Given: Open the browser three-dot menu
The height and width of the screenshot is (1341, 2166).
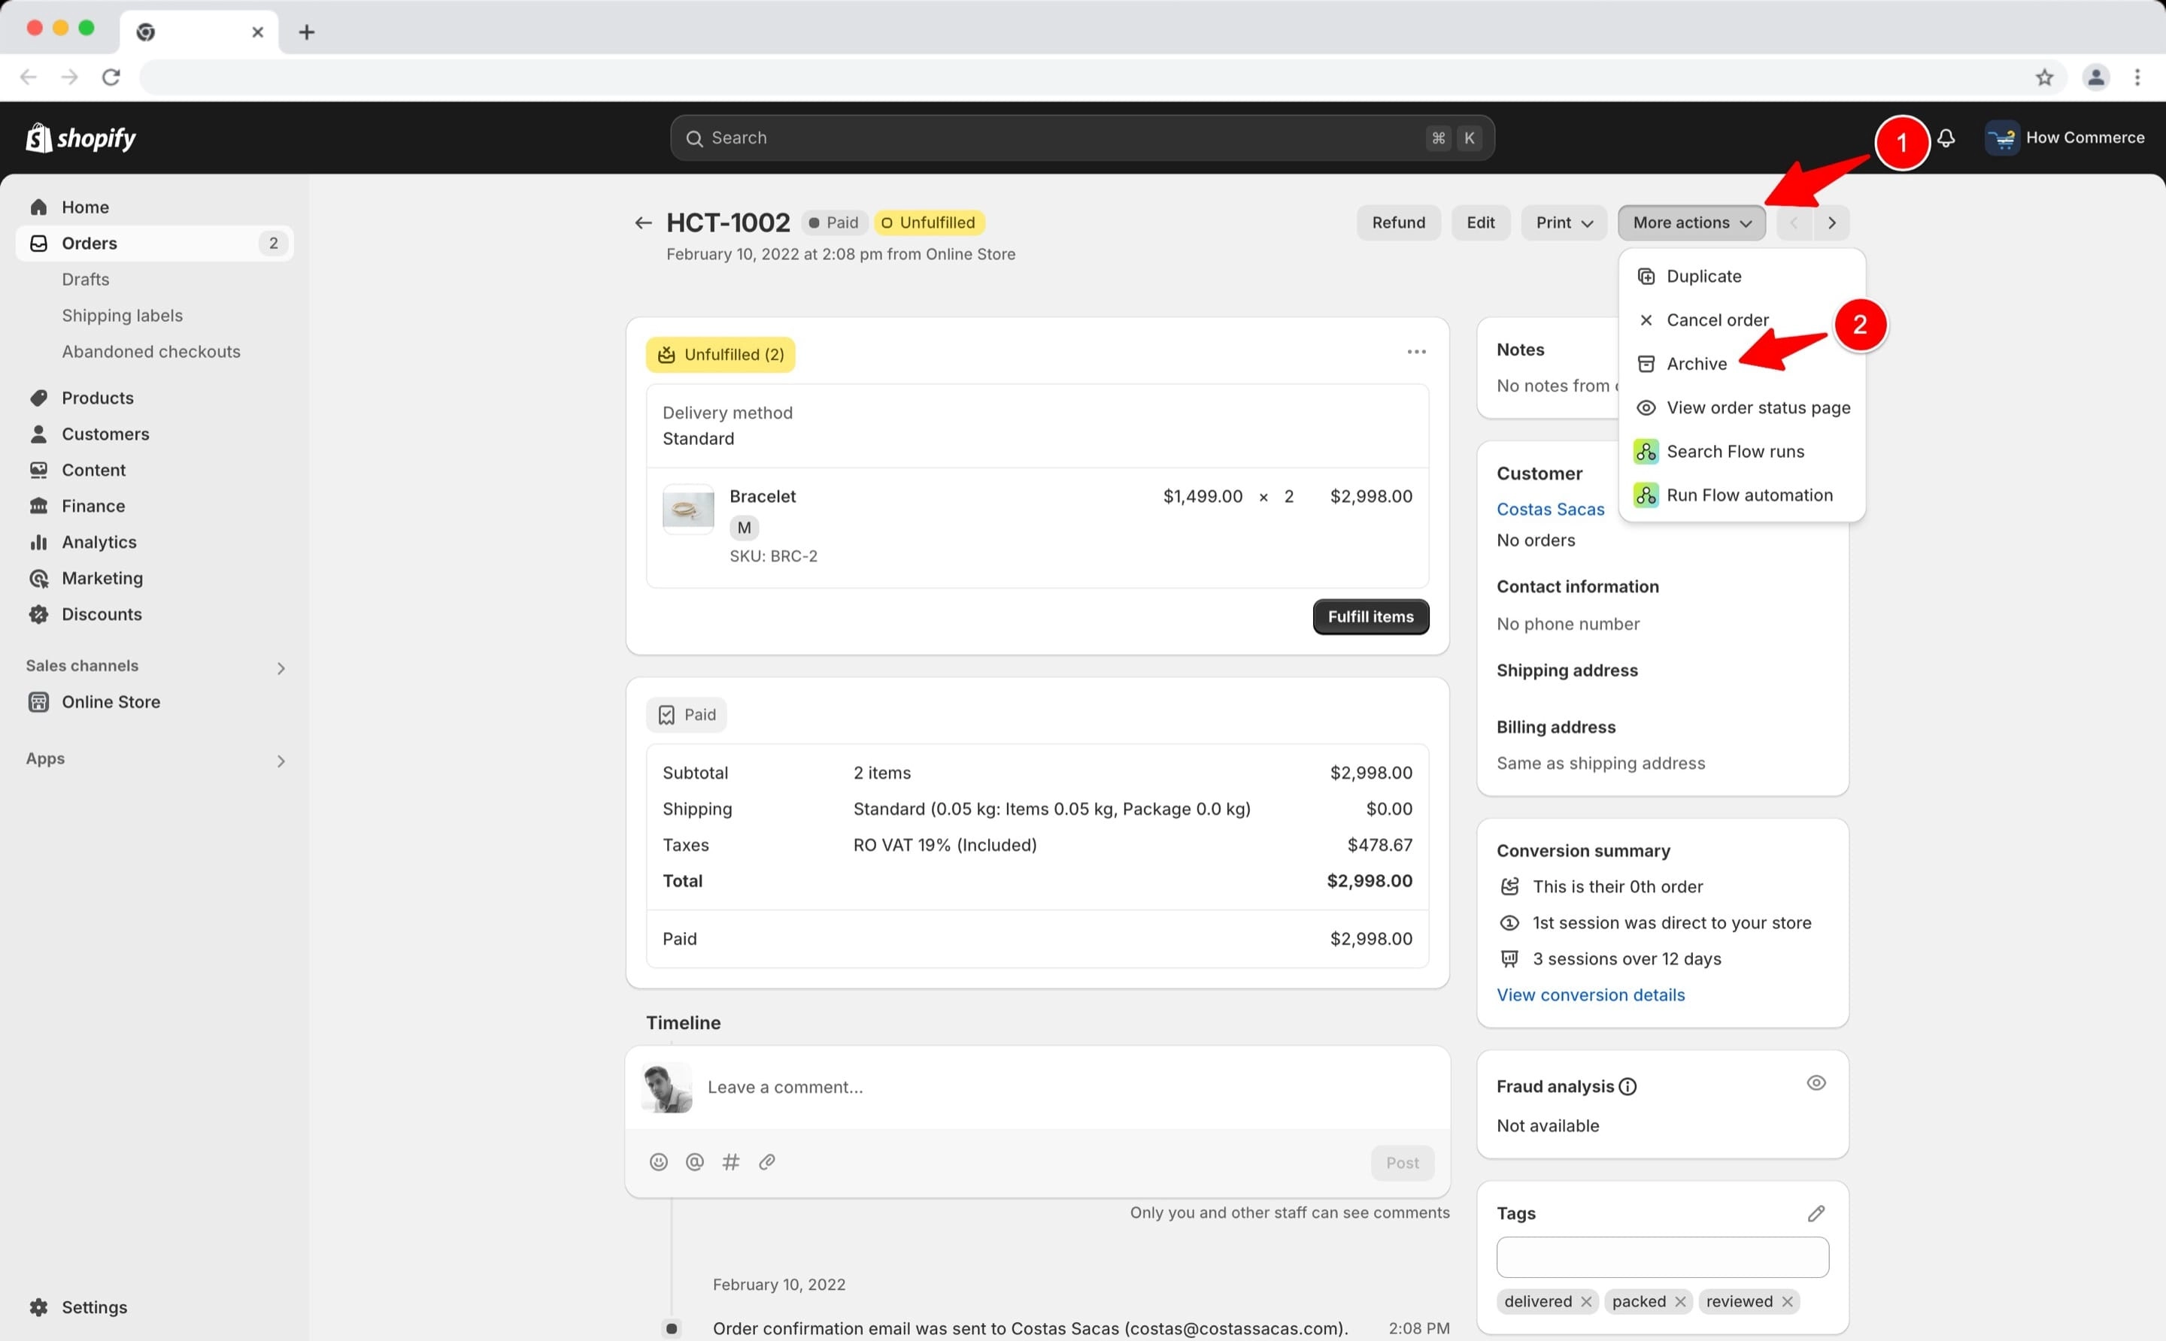Looking at the screenshot, I should 2137,77.
